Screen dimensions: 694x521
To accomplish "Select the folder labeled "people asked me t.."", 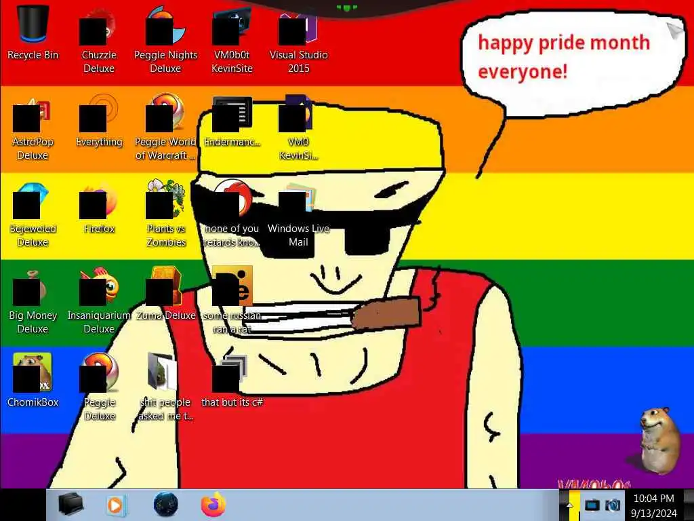I will click(165, 387).
